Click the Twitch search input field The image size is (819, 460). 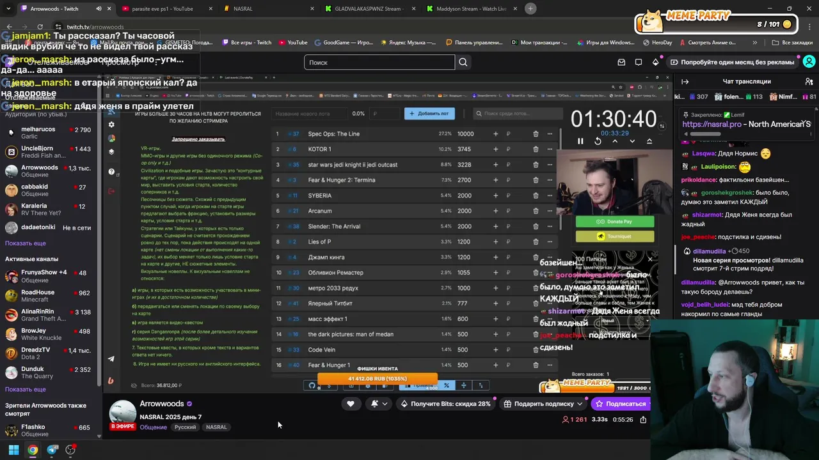379,62
